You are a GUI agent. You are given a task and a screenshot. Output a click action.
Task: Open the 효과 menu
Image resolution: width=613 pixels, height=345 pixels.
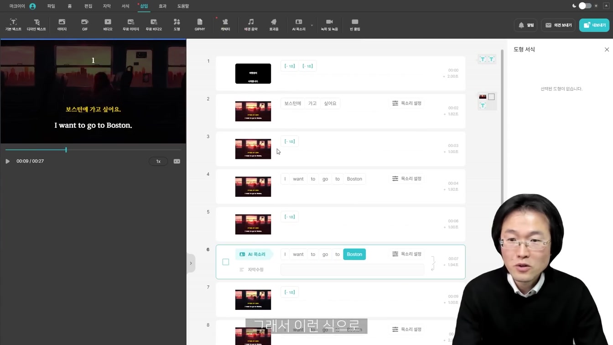click(162, 6)
